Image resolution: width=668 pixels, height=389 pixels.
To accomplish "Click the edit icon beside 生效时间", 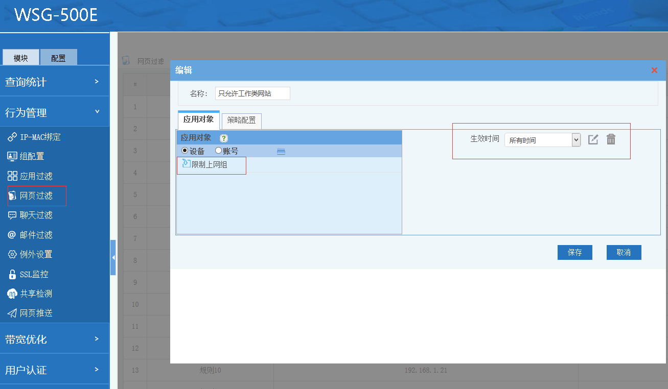I will pos(593,139).
